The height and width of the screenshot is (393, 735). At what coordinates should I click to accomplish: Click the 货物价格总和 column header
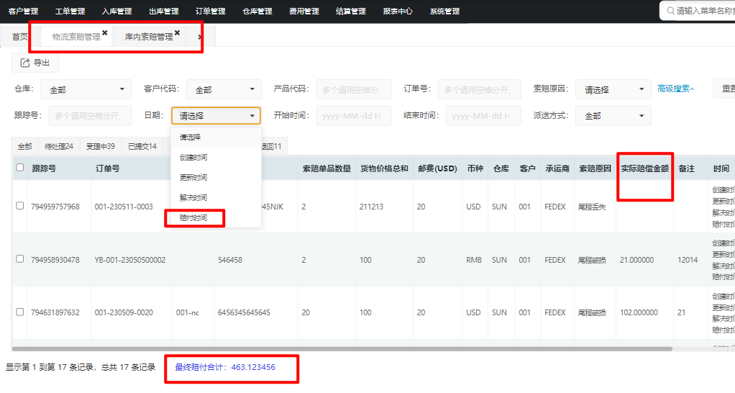coord(384,168)
